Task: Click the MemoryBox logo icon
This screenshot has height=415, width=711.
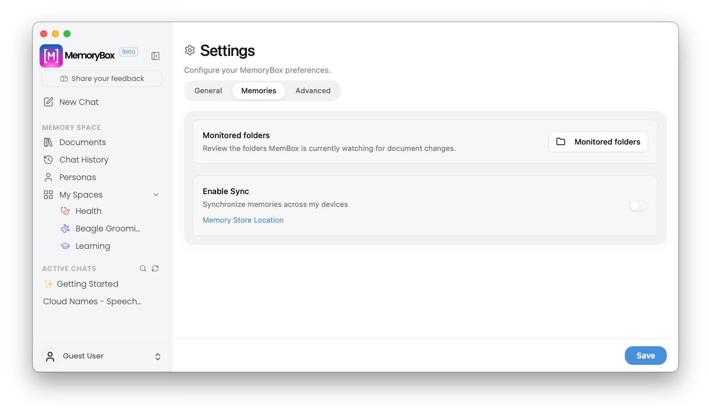Action: coord(51,56)
